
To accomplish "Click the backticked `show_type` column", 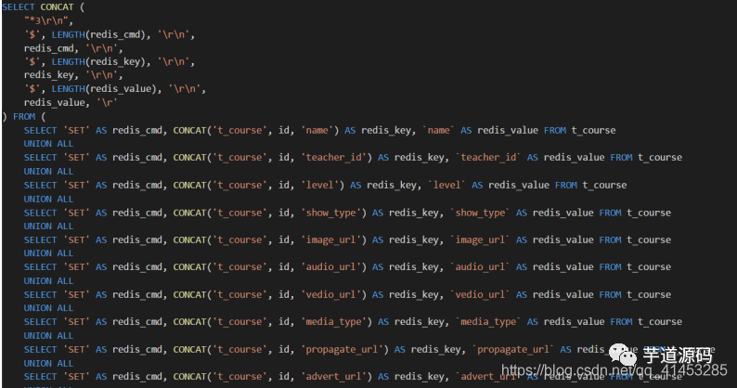I will 480,213.
